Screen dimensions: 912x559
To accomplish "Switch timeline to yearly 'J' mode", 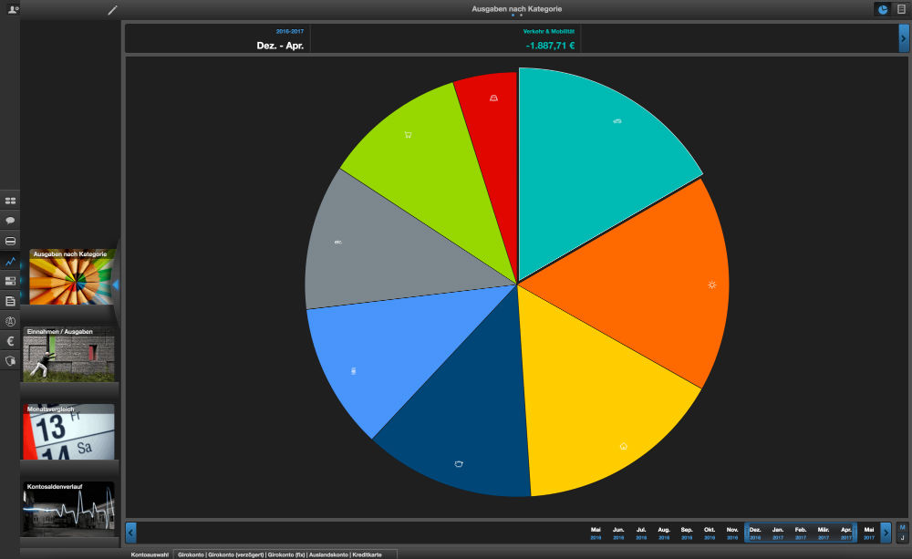I will point(902,538).
